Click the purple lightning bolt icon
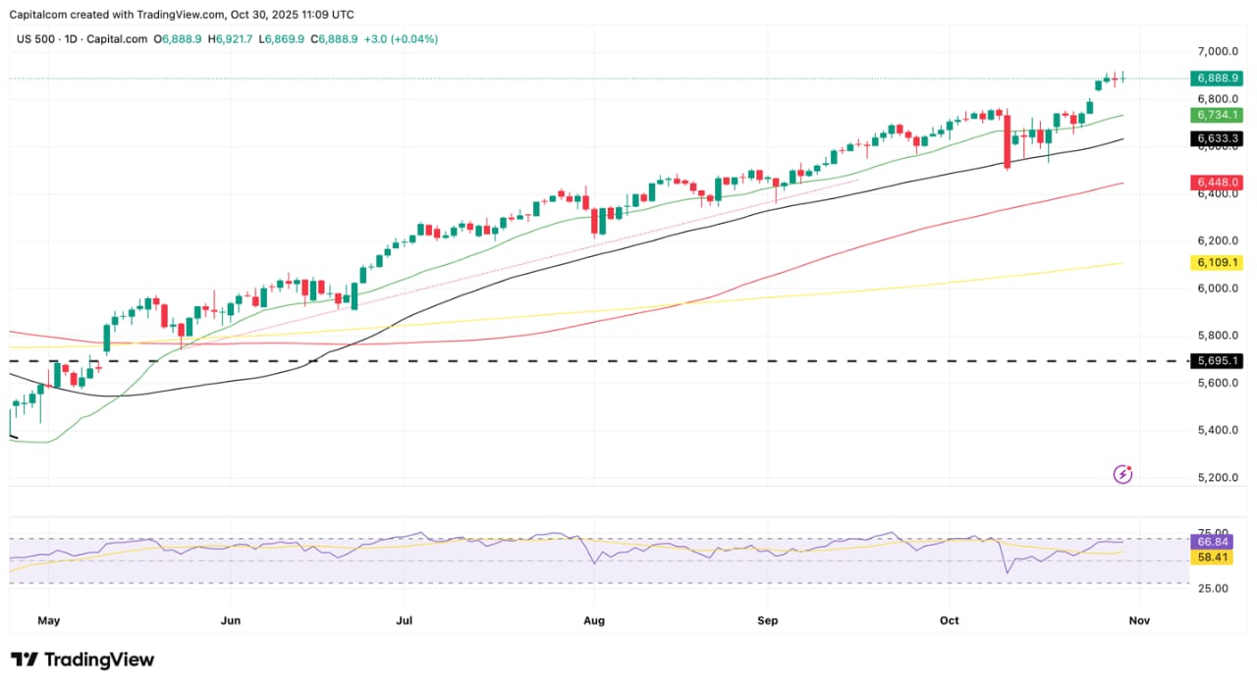This screenshot has height=687, width=1257. tap(1123, 475)
